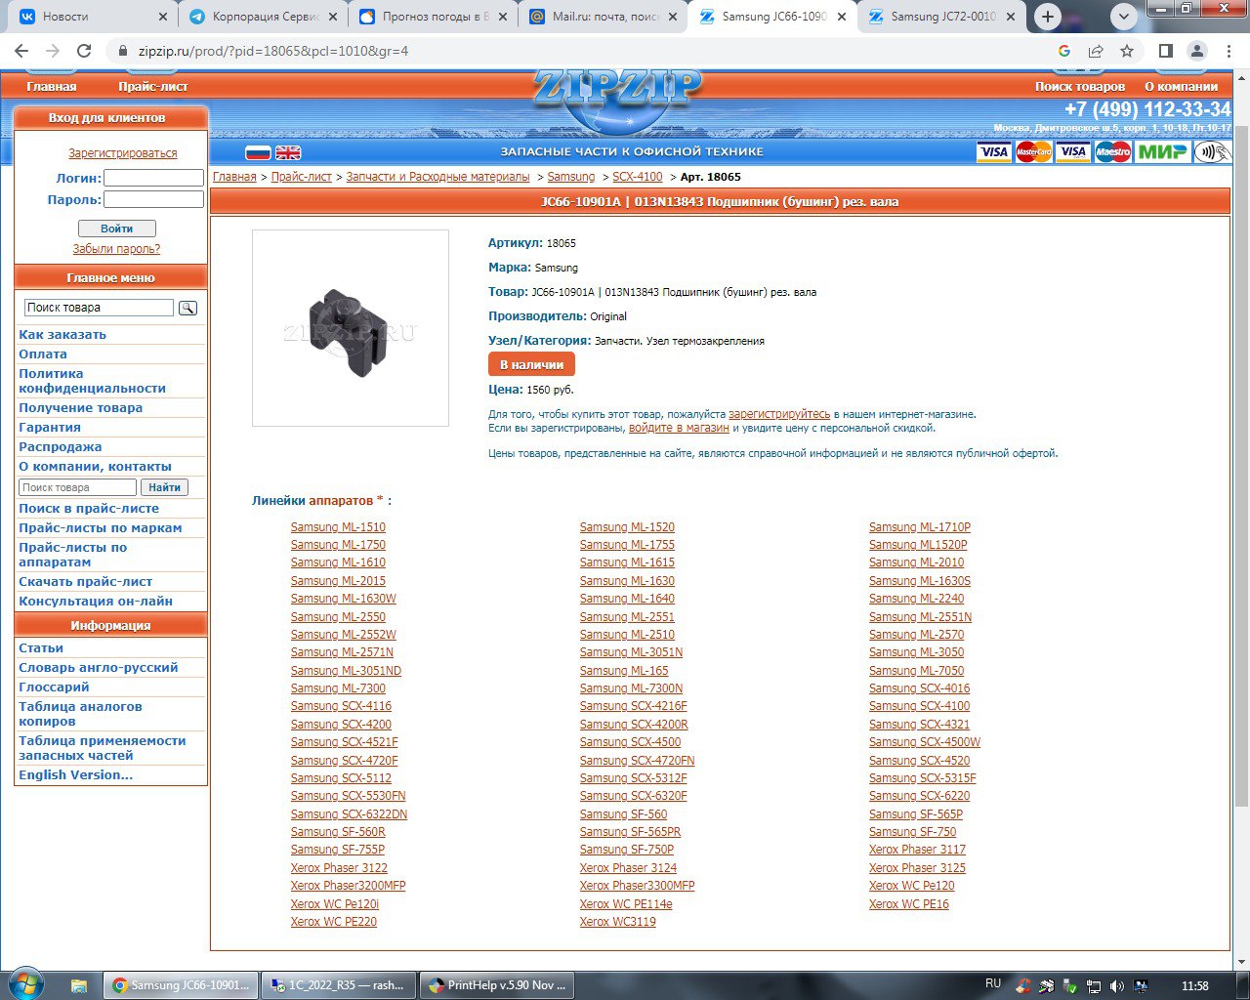The height and width of the screenshot is (1000, 1250).
Task: View site information padlock icon
Action: pyautogui.click(x=123, y=51)
